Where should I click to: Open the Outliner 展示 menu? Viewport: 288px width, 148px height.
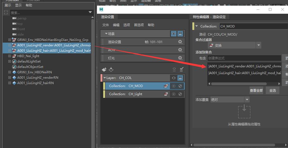tap(8, 5)
